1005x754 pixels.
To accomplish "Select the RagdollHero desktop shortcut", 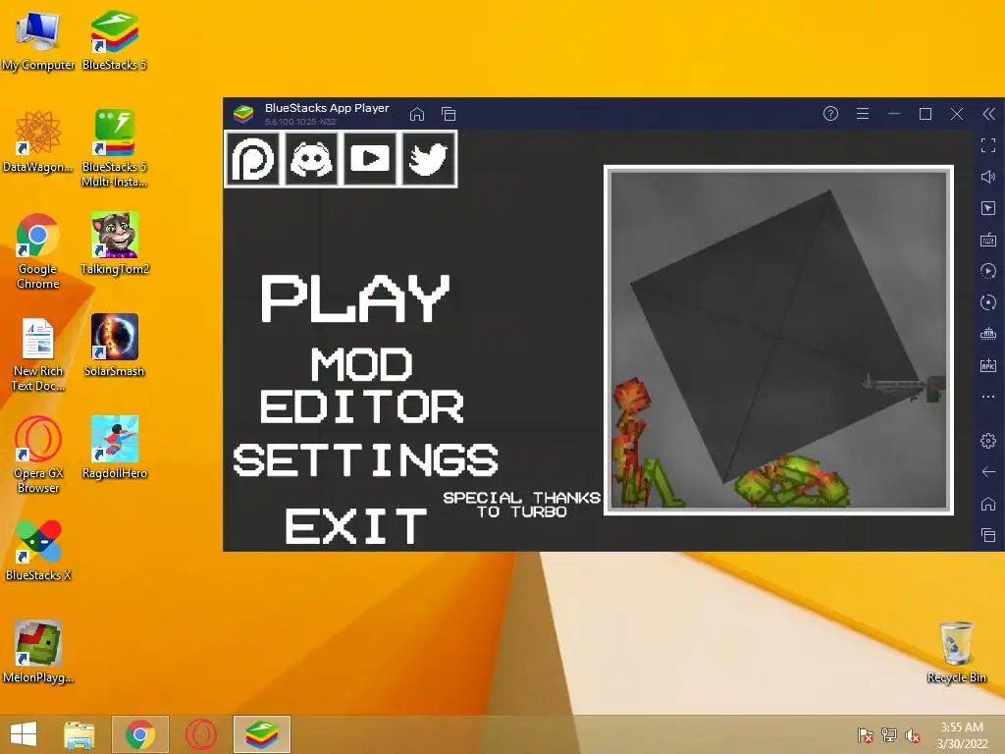I will pyautogui.click(x=114, y=448).
